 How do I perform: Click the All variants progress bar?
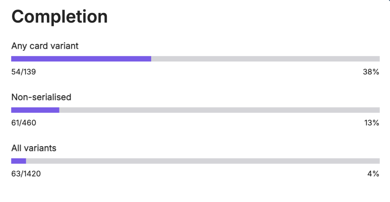tap(195, 161)
